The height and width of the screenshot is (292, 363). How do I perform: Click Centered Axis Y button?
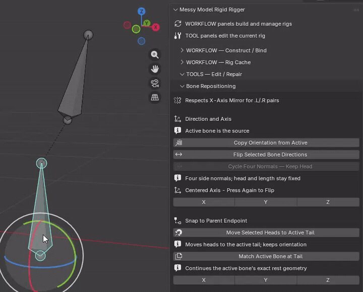point(266,202)
